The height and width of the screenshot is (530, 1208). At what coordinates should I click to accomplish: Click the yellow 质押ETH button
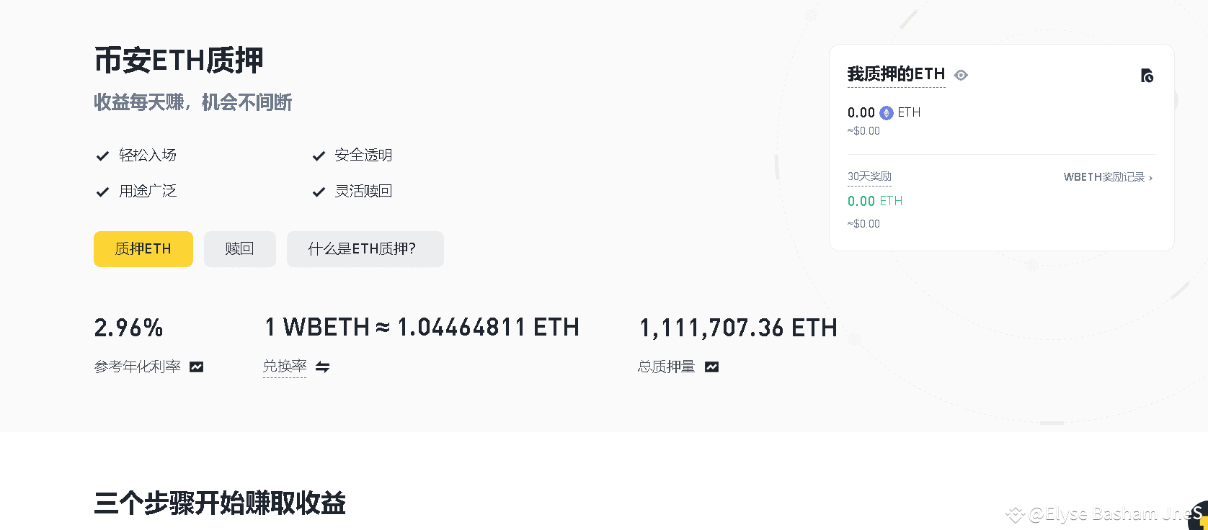coord(143,248)
